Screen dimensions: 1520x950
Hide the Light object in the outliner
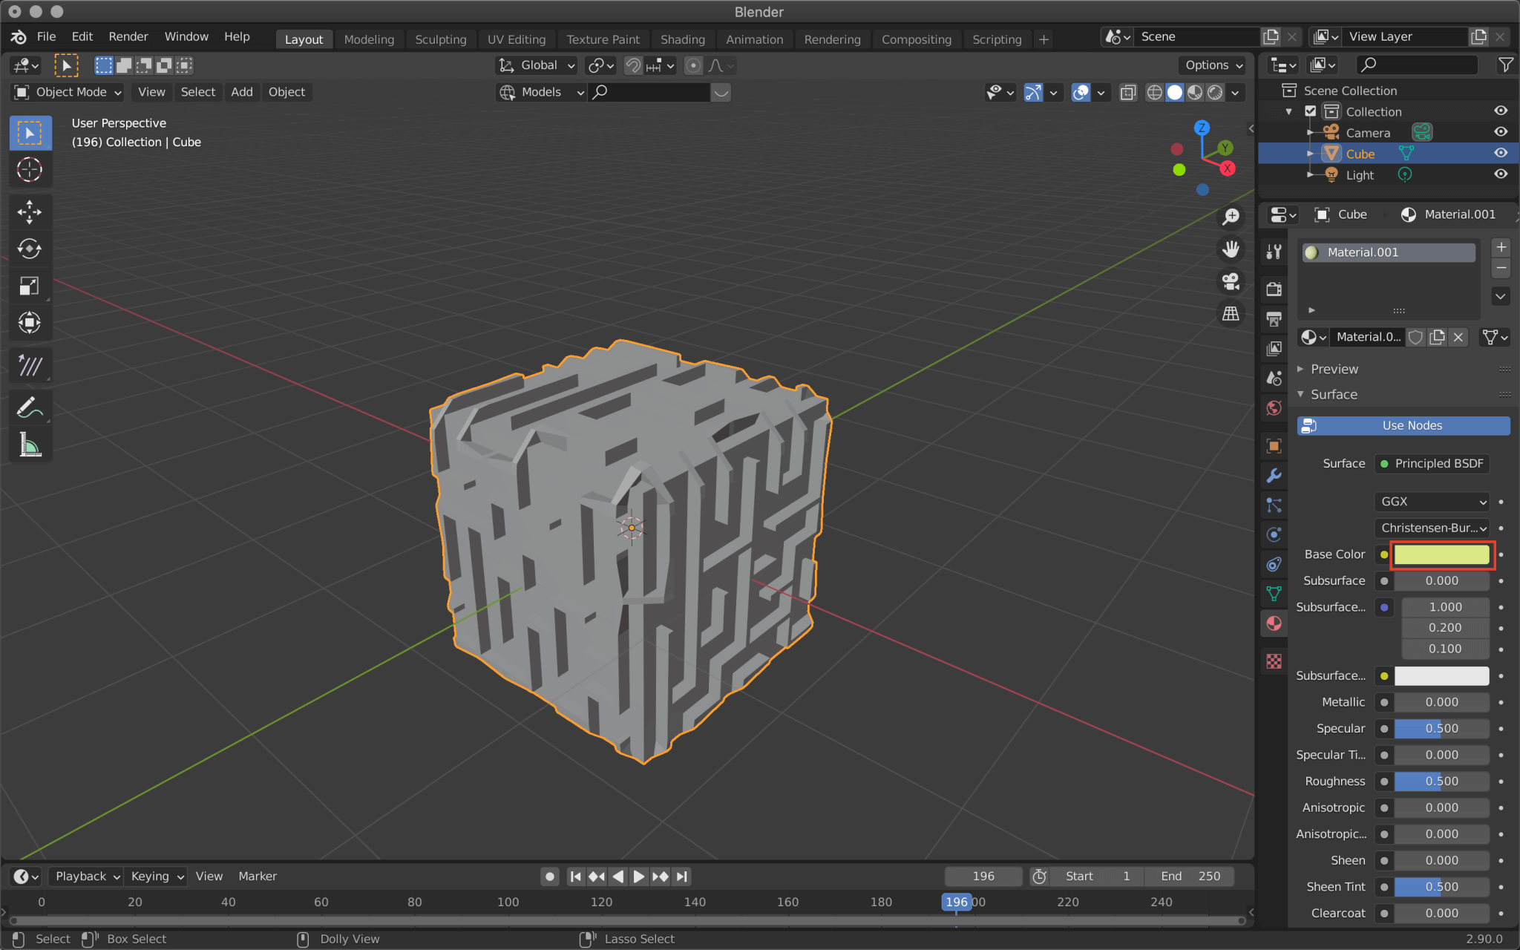(x=1500, y=174)
